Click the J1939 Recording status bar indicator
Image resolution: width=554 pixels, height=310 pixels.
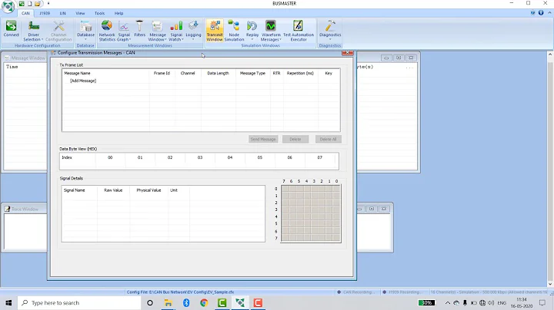pyautogui.click(x=402, y=292)
